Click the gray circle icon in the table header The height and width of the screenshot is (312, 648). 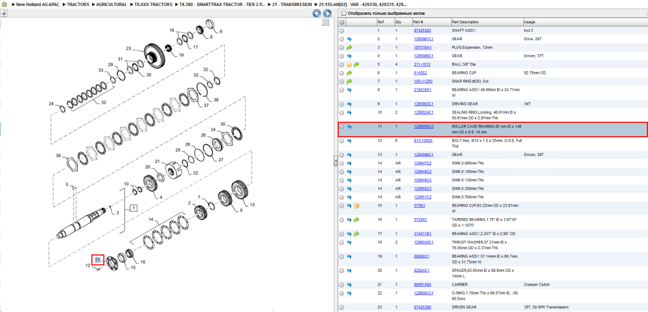pos(341,22)
